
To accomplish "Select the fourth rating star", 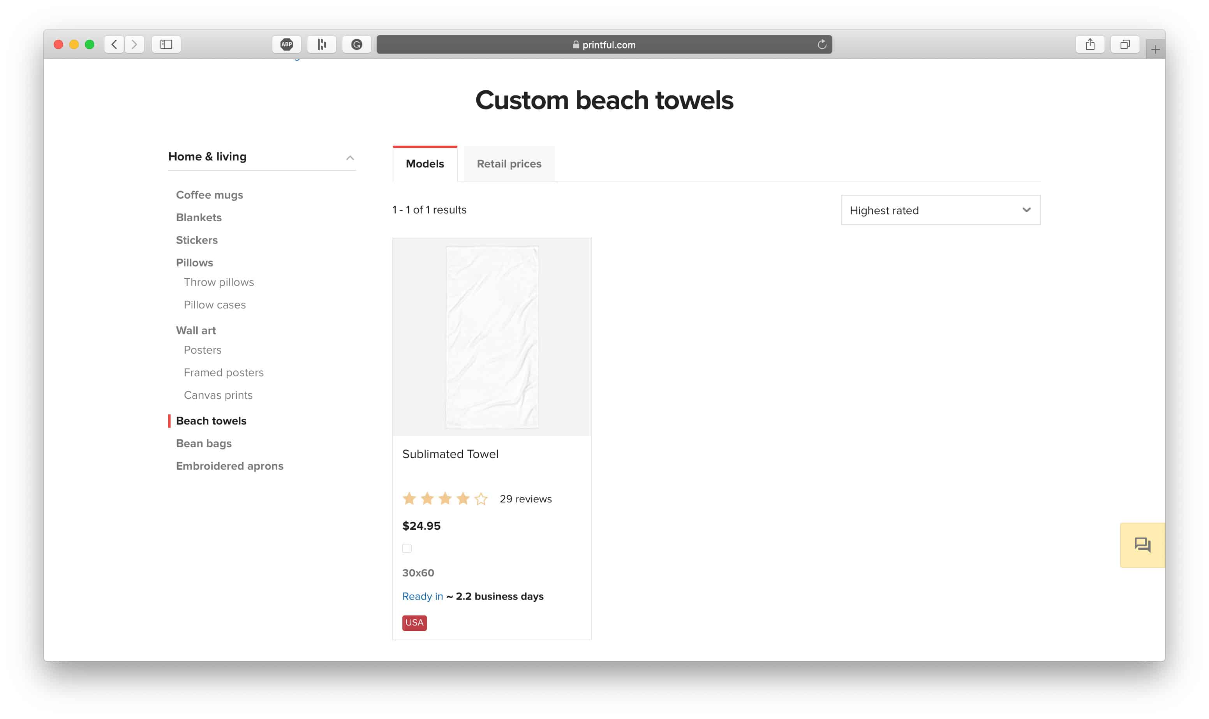I will tap(463, 499).
